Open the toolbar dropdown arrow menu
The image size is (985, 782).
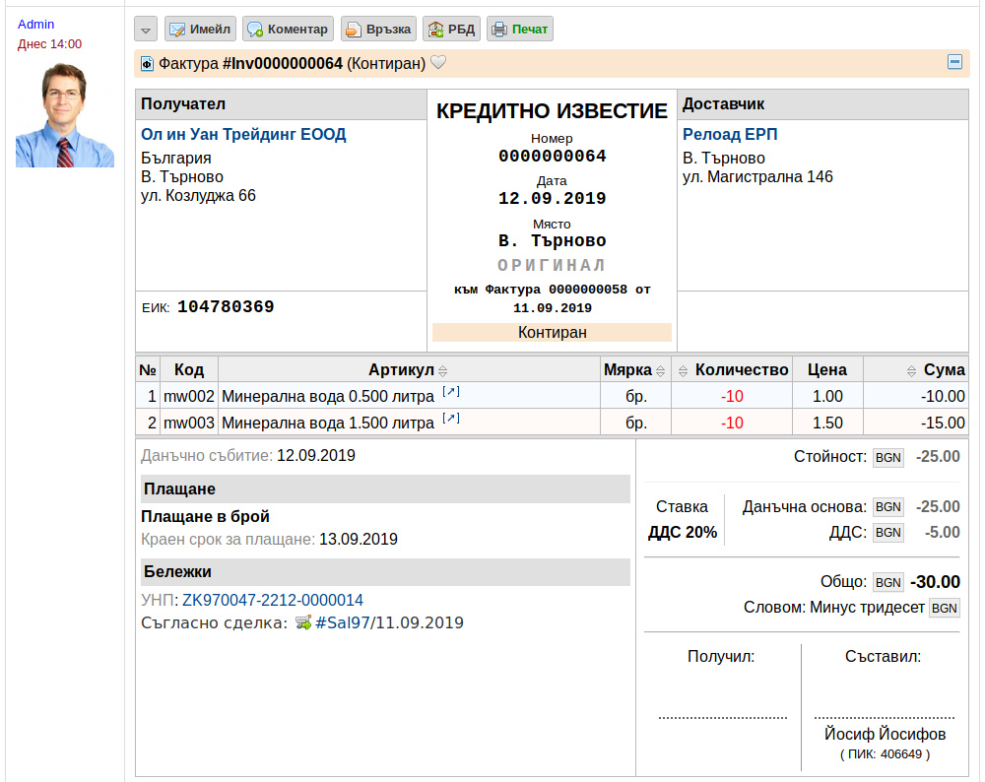click(146, 30)
